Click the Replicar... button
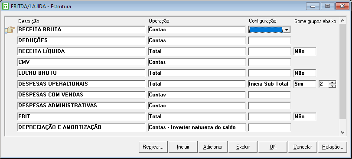Viewport: 352px width, 159px height. click(153, 147)
